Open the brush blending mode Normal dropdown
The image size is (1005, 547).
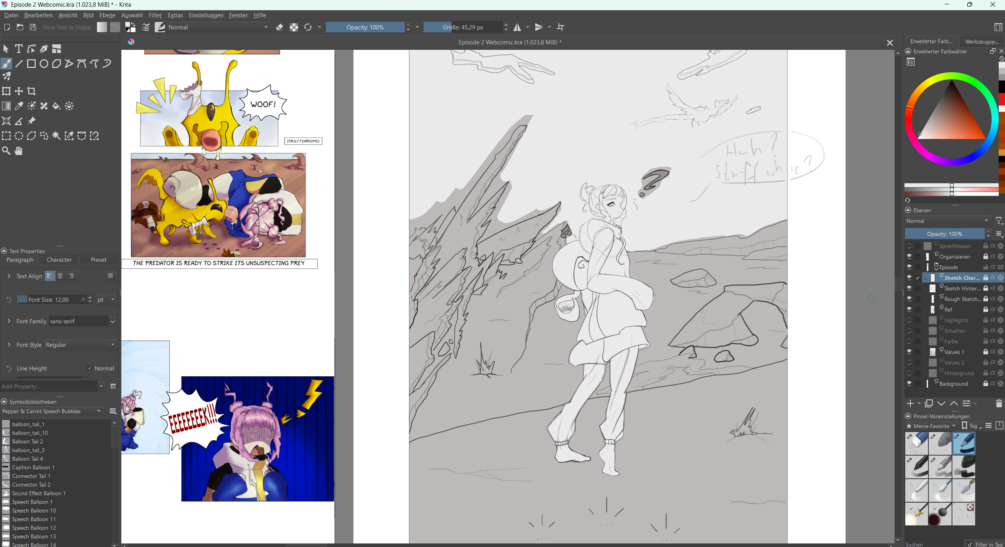218,27
